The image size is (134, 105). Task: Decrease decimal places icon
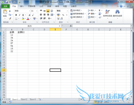coord(62,18)
